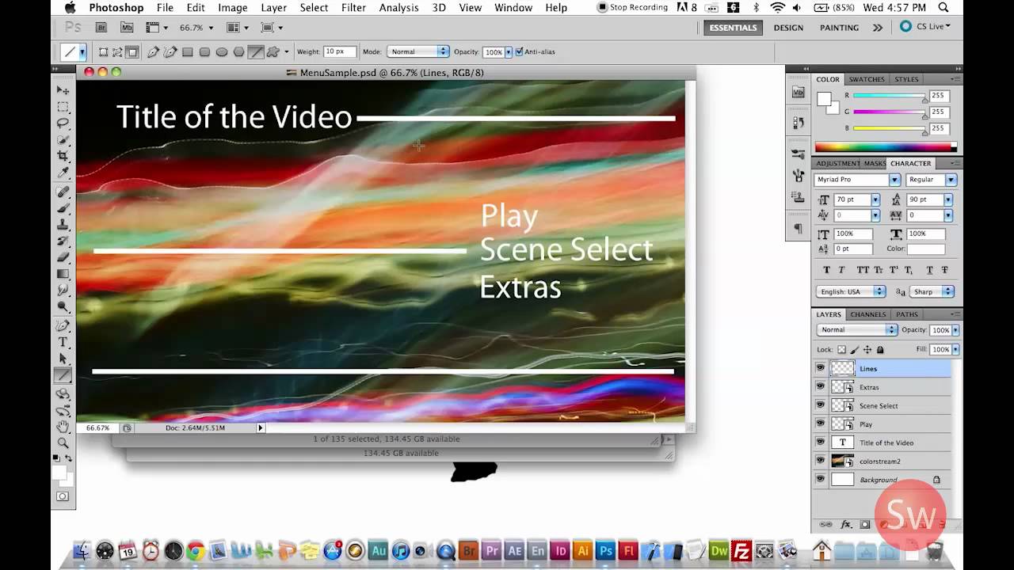Select the Zoom magnifier tool
This screenshot has width=1014, height=570.
pyautogui.click(x=63, y=443)
